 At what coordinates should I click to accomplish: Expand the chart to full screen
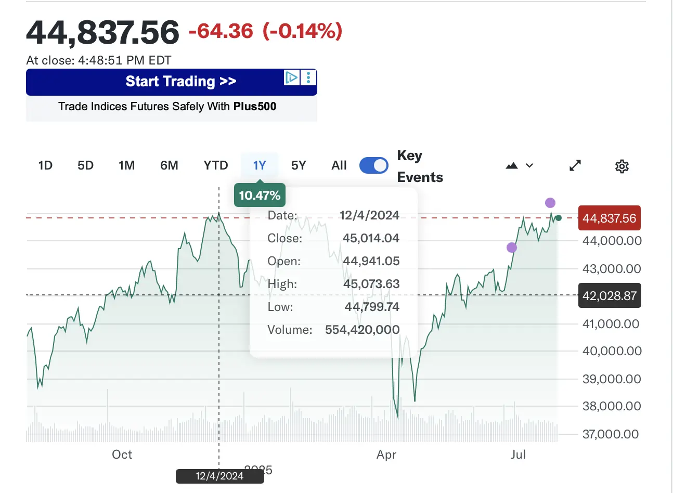click(x=575, y=166)
